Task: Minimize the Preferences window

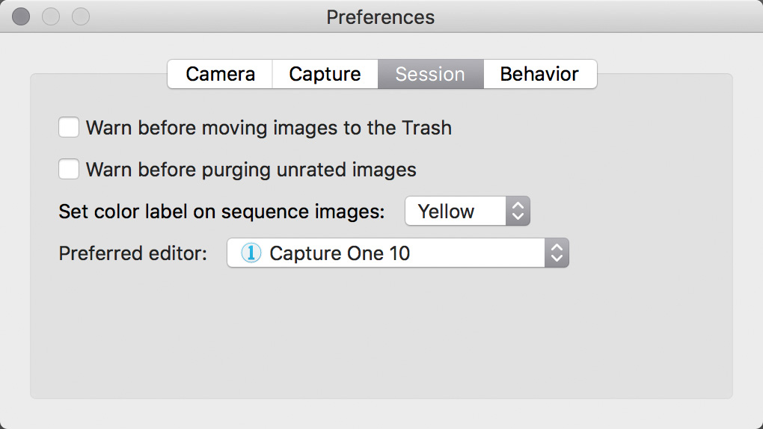Action: (51, 16)
